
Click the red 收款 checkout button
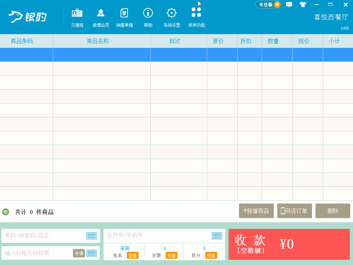pos(289,244)
